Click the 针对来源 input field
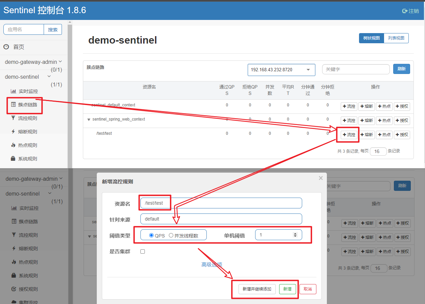425x304 pixels. [x=221, y=219]
